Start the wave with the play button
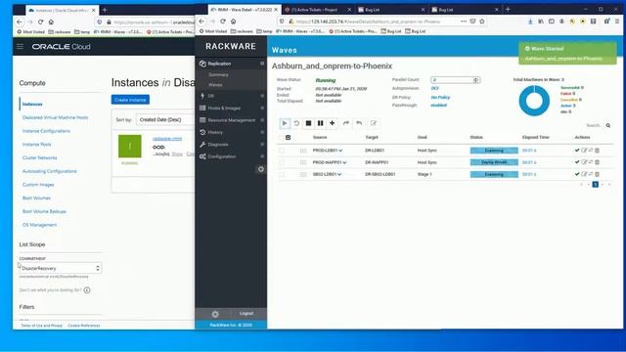This screenshot has height=352, width=626. pos(285,123)
